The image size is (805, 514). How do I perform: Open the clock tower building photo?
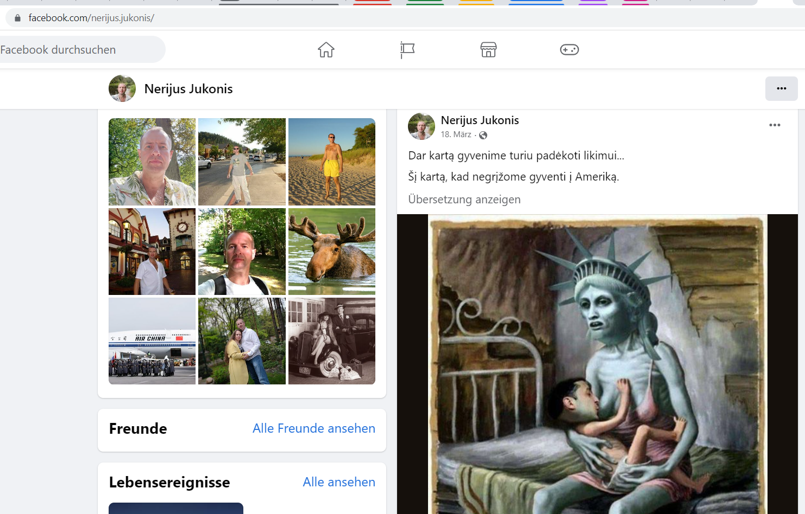152,252
